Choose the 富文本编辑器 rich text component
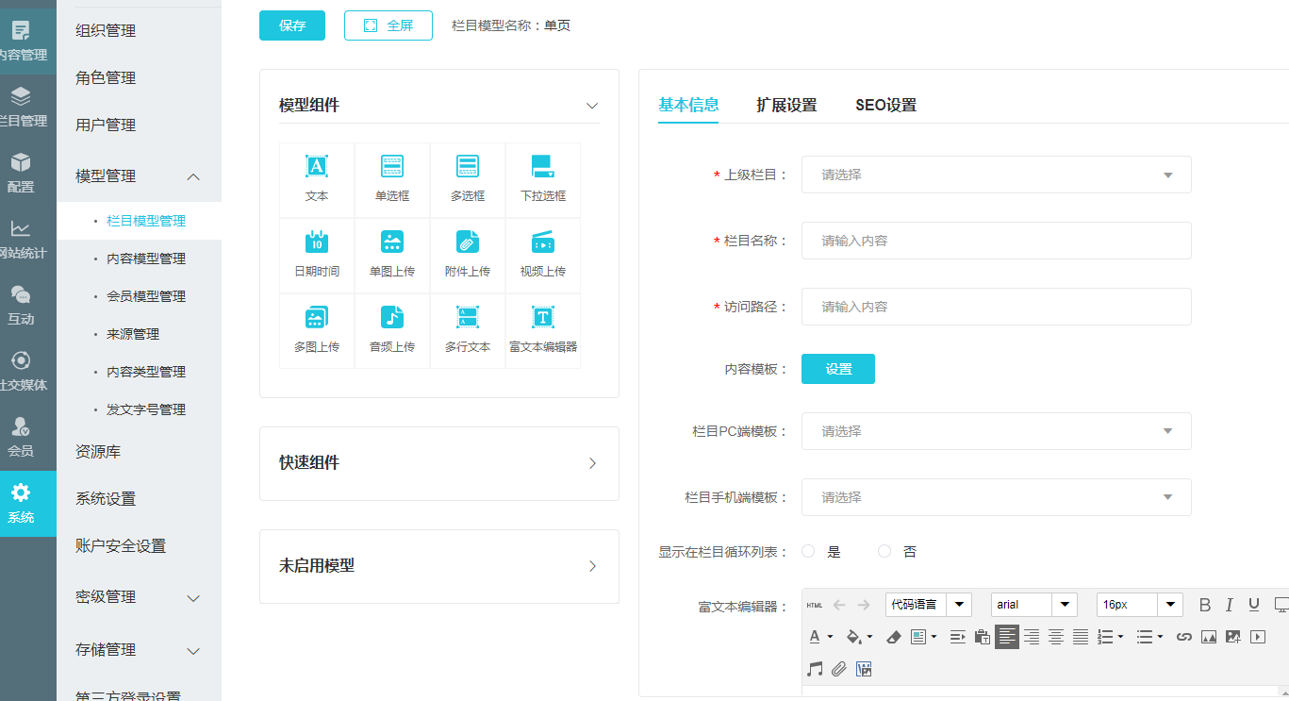 542,330
